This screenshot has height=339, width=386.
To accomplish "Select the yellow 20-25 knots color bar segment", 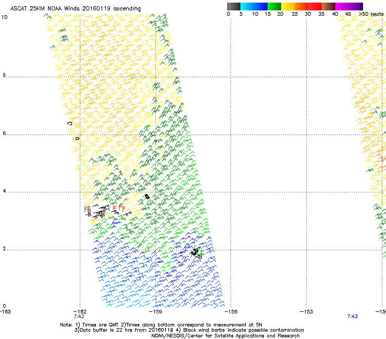I will [288, 6].
